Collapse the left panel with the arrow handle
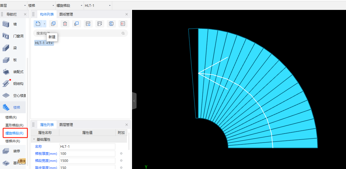The height and width of the screenshot is (169, 346). tap(134, 101)
